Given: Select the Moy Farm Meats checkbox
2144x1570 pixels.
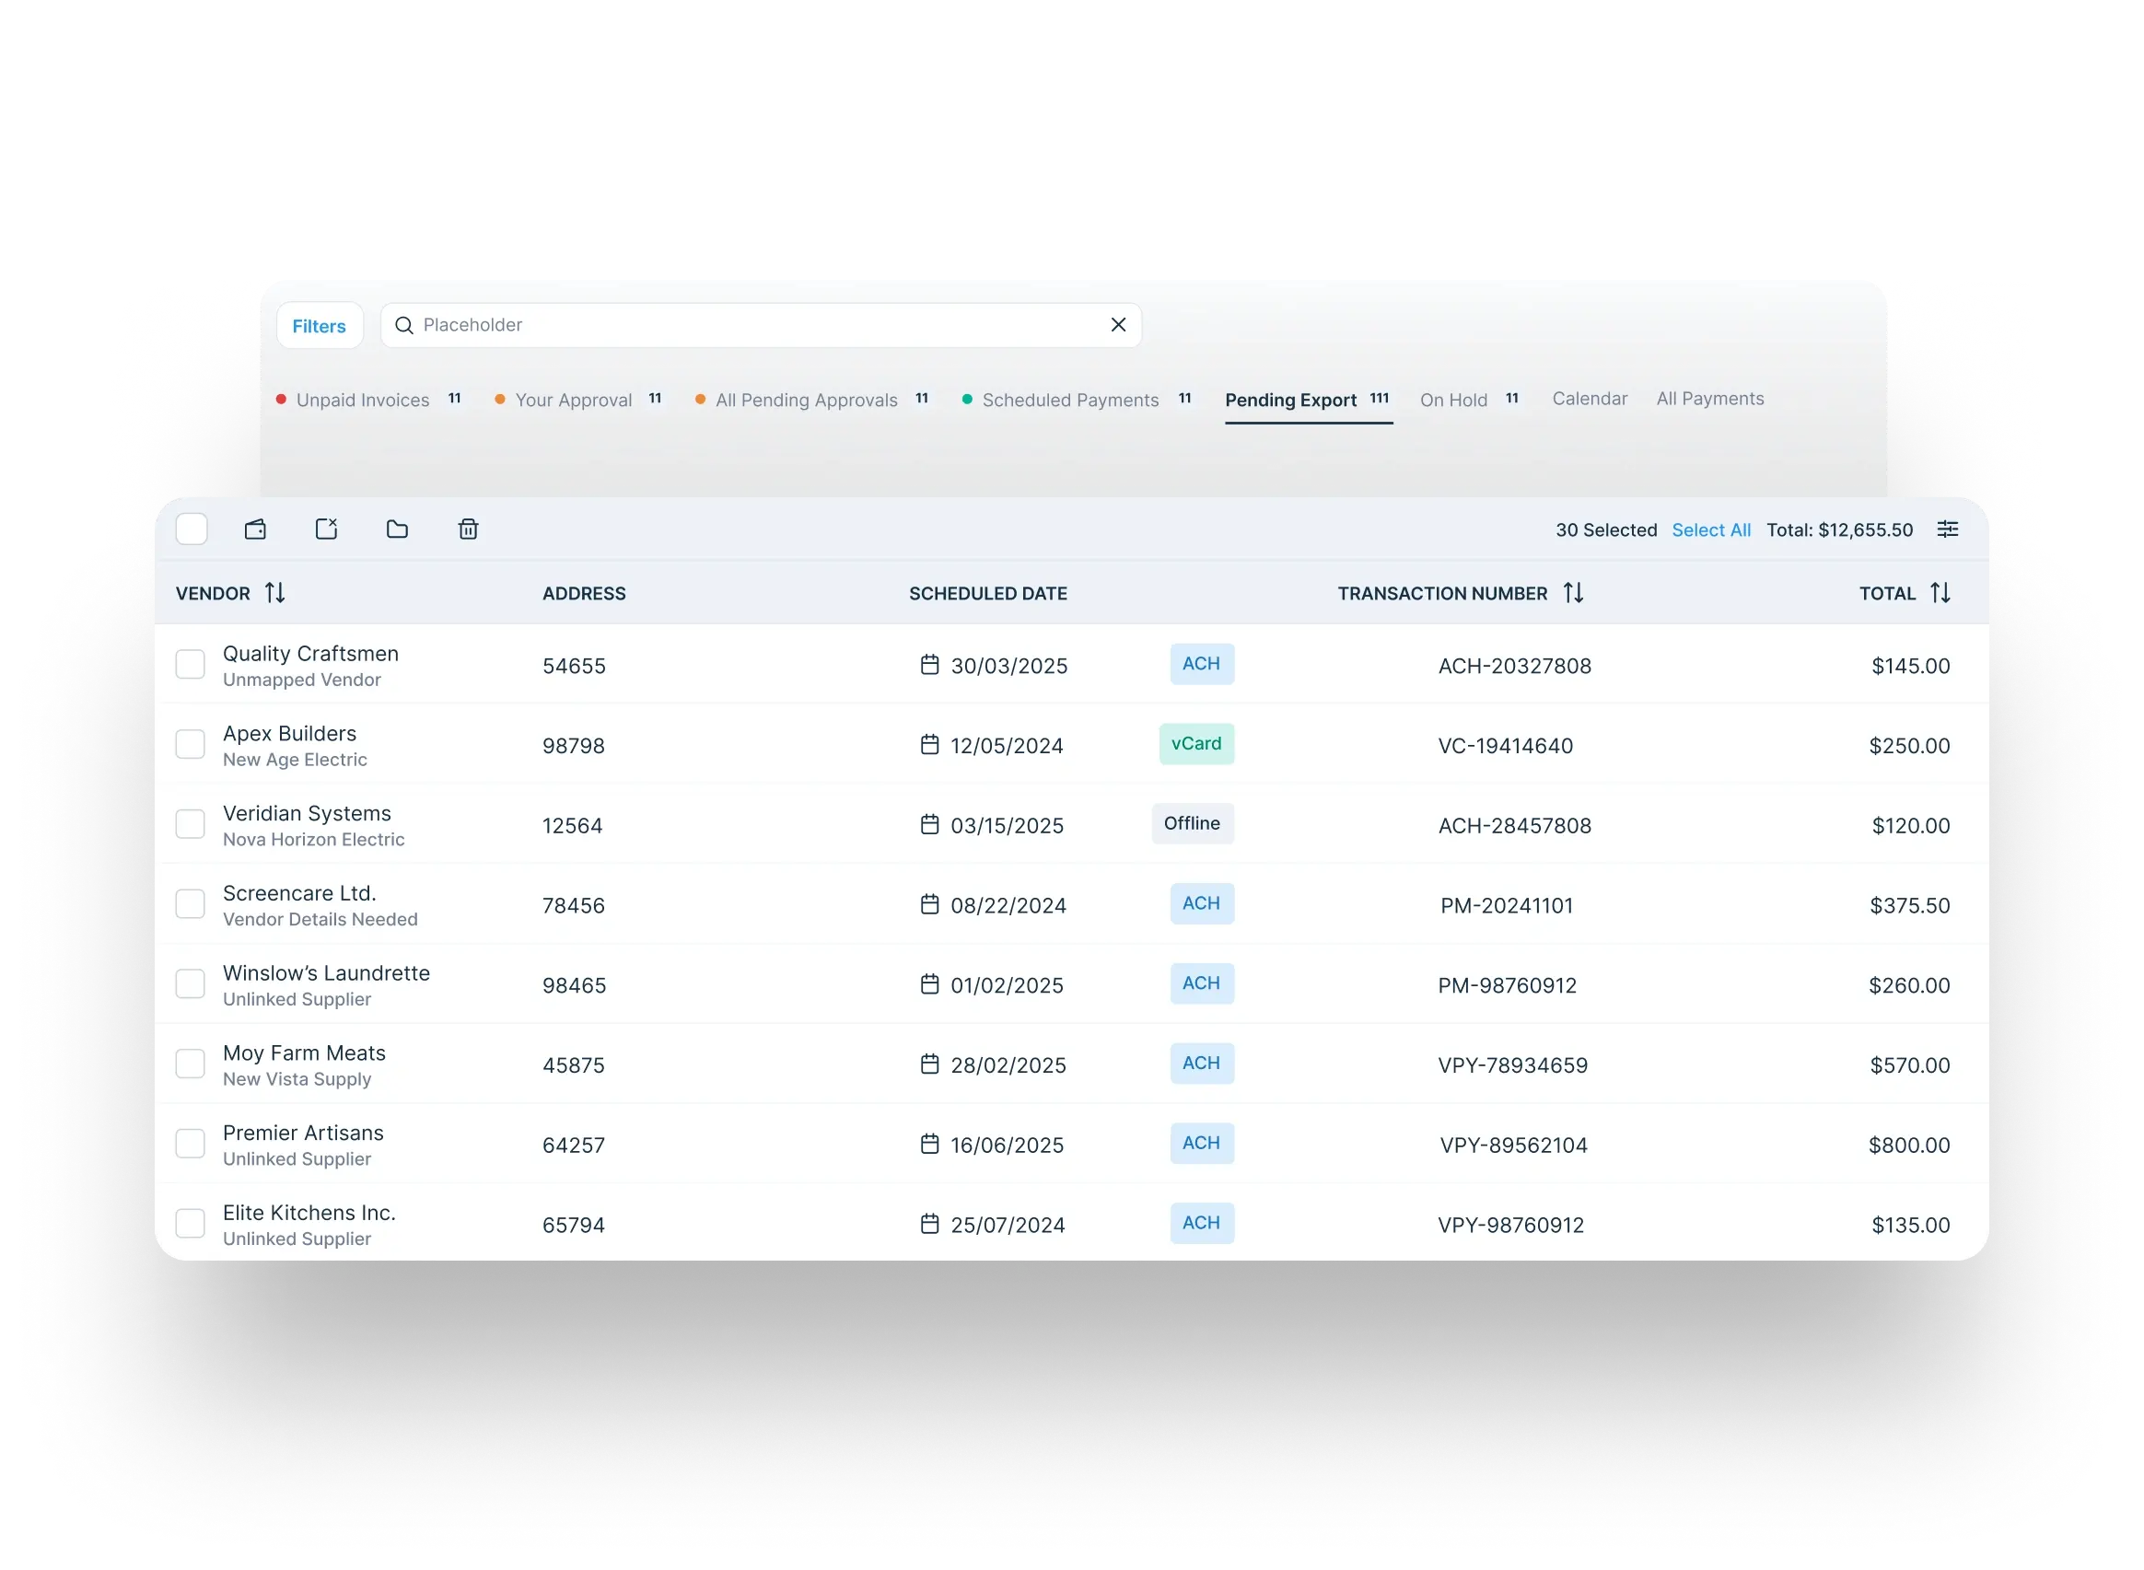Looking at the screenshot, I should [x=190, y=1064].
